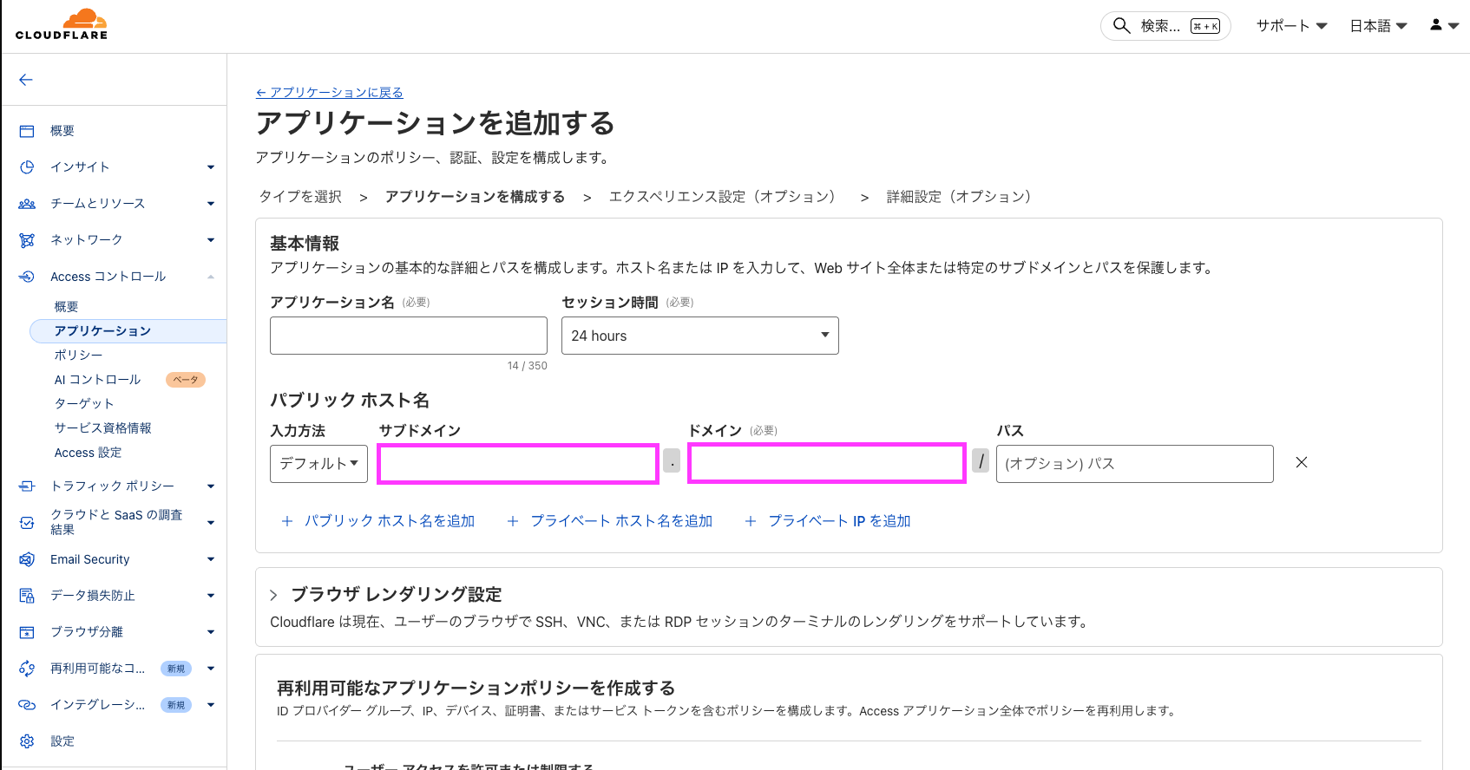Click the back arrow in sidebar
1470x770 pixels.
click(26, 80)
